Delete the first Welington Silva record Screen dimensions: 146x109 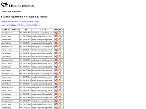point(56,33)
